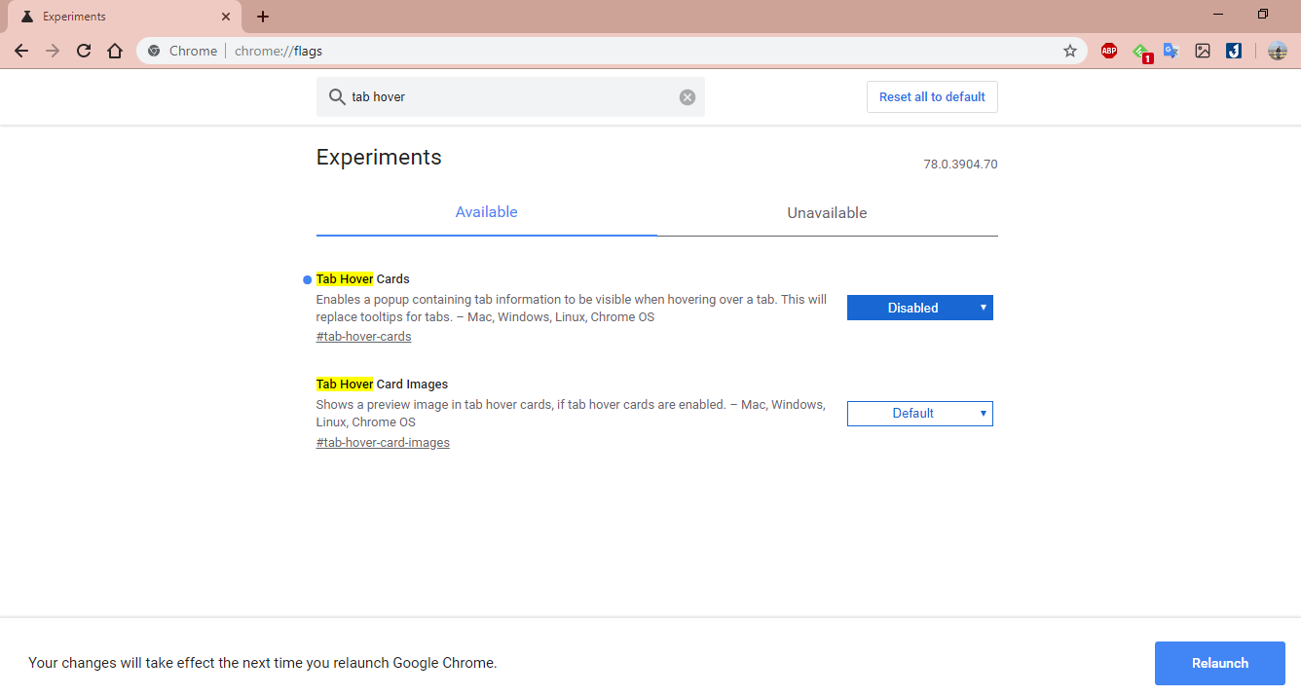Click the version number 78.0.3904.70
This screenshot has height=696, width=1301.
point(960,165)
